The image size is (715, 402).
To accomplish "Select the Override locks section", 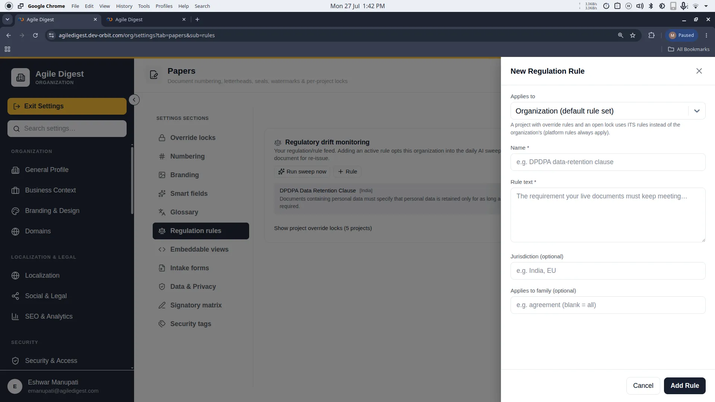I will [201, 138].
